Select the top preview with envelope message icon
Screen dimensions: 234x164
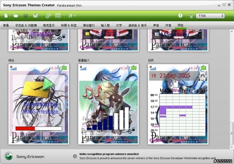coord(108,40)
